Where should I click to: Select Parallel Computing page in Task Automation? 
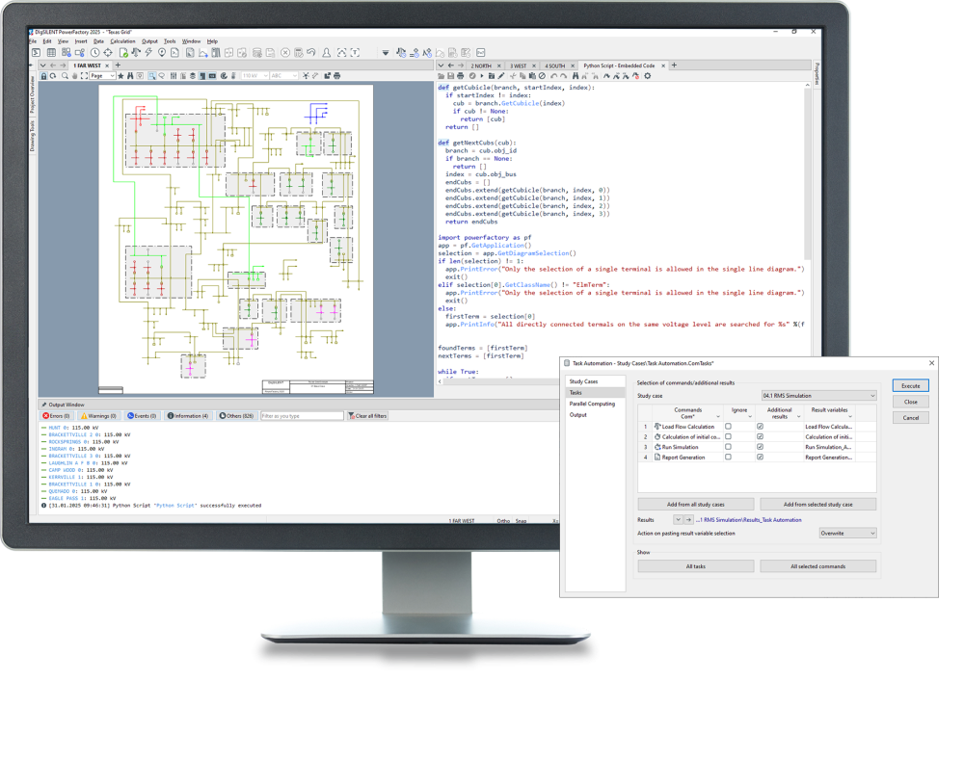pyautogui.click(x=592, y=404)
